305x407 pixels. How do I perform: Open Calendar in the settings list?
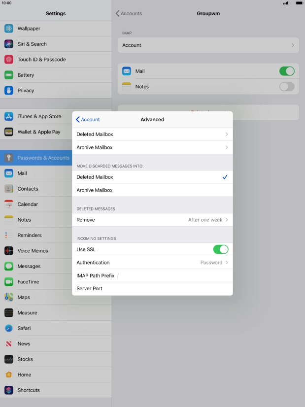click(x=28, y=204)
